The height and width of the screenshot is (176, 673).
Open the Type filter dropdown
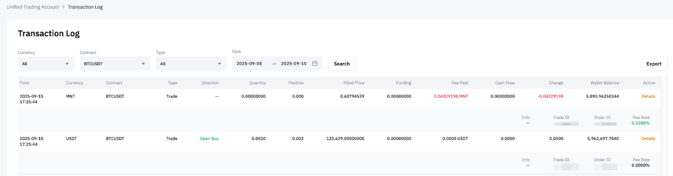[x=191, y=64]
